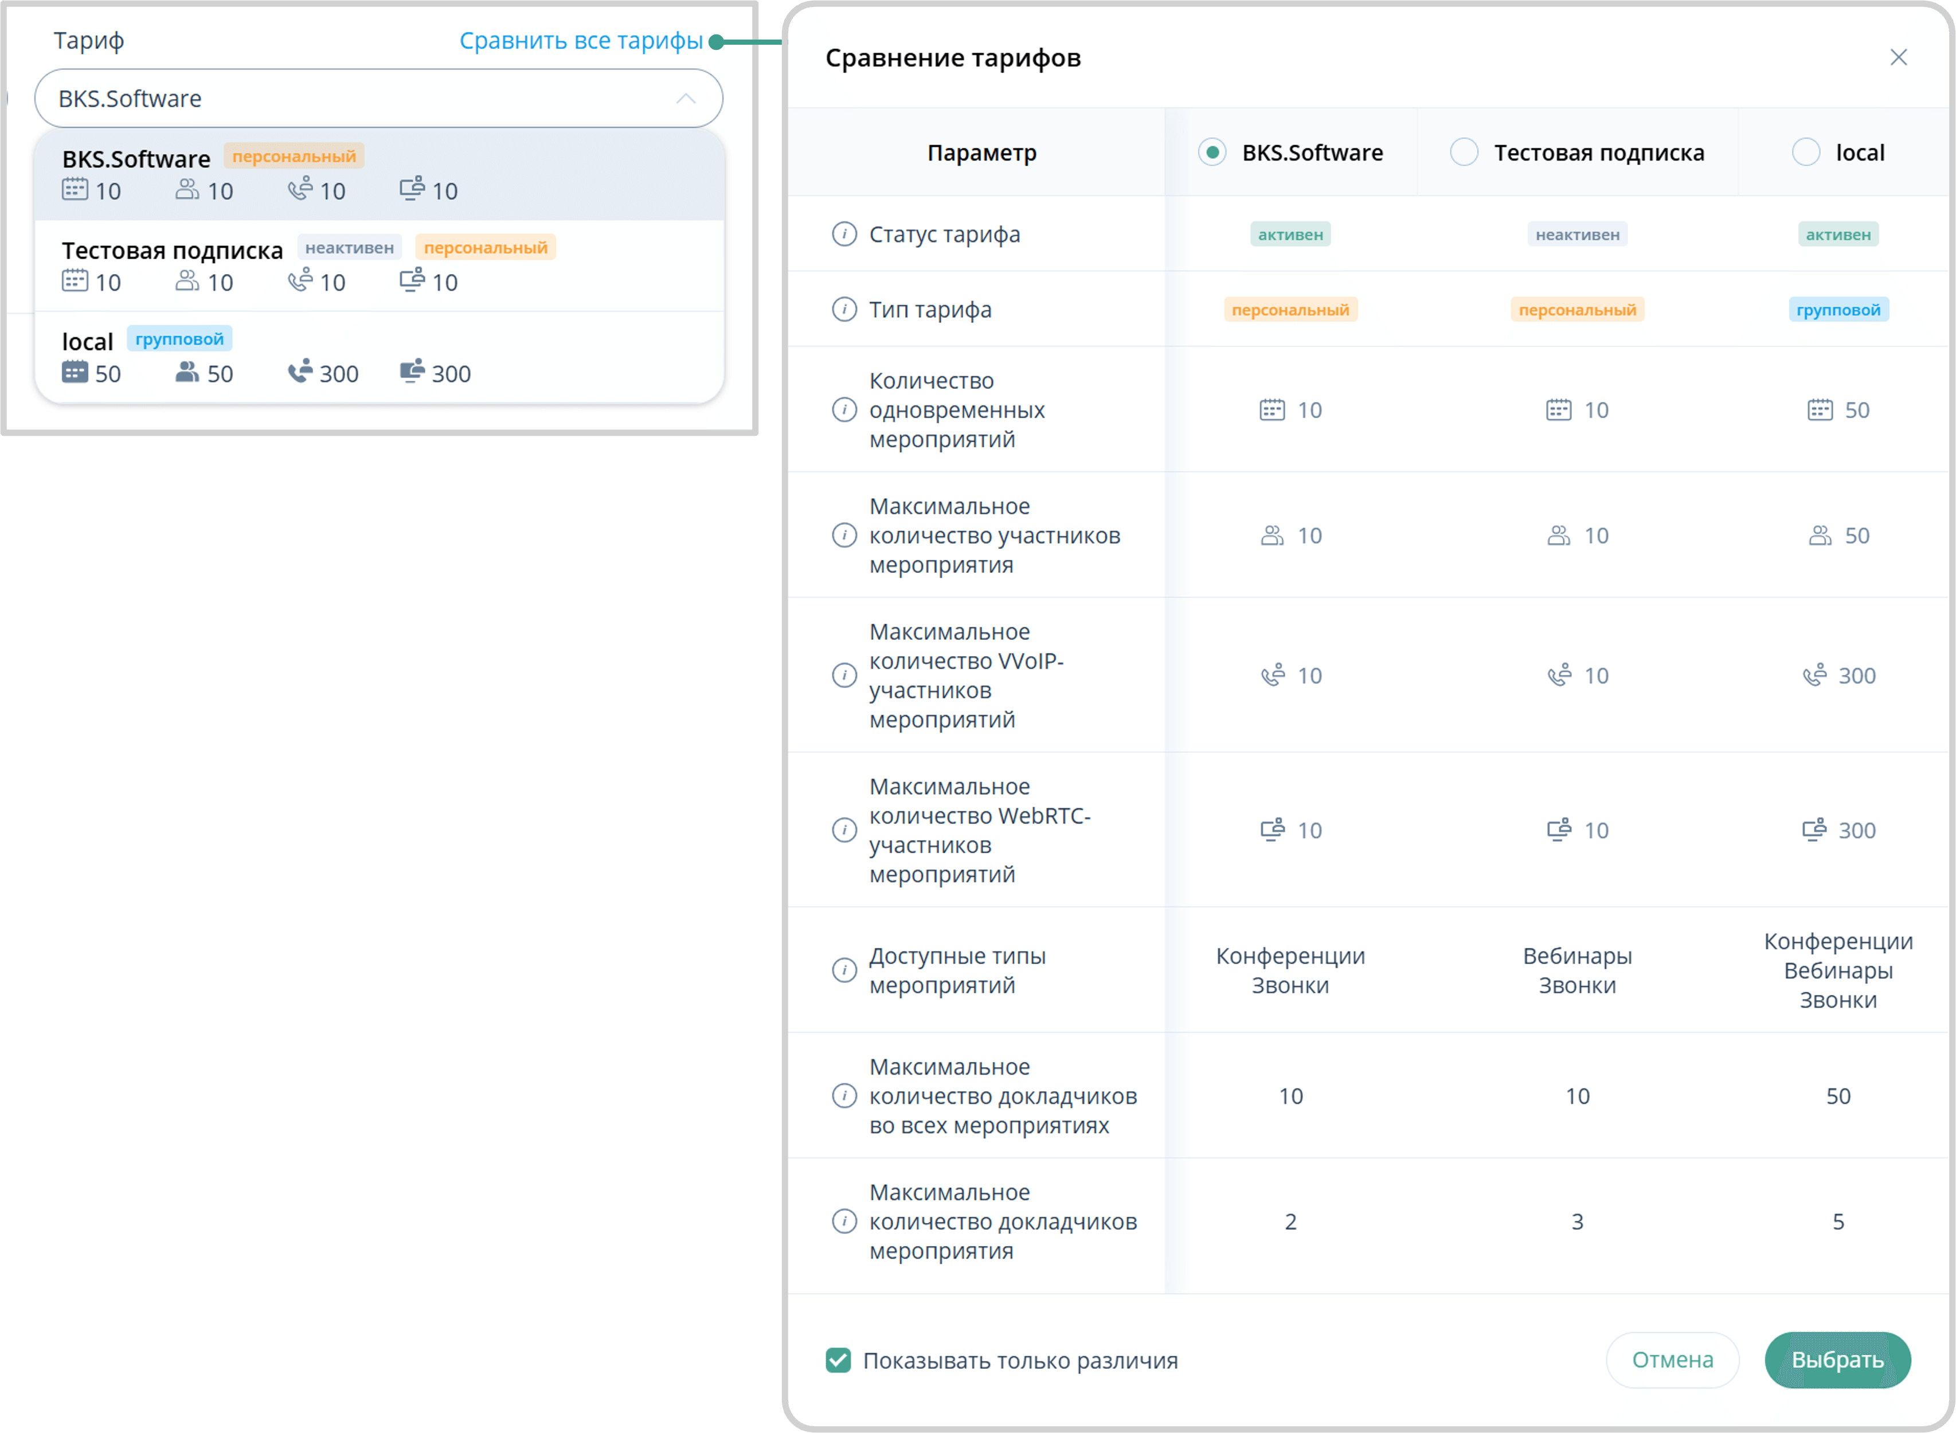The image size is (1956, 1433).
Task: Click participants icon in Тестовая подписка comparison column
Action: click(1558, 535)
